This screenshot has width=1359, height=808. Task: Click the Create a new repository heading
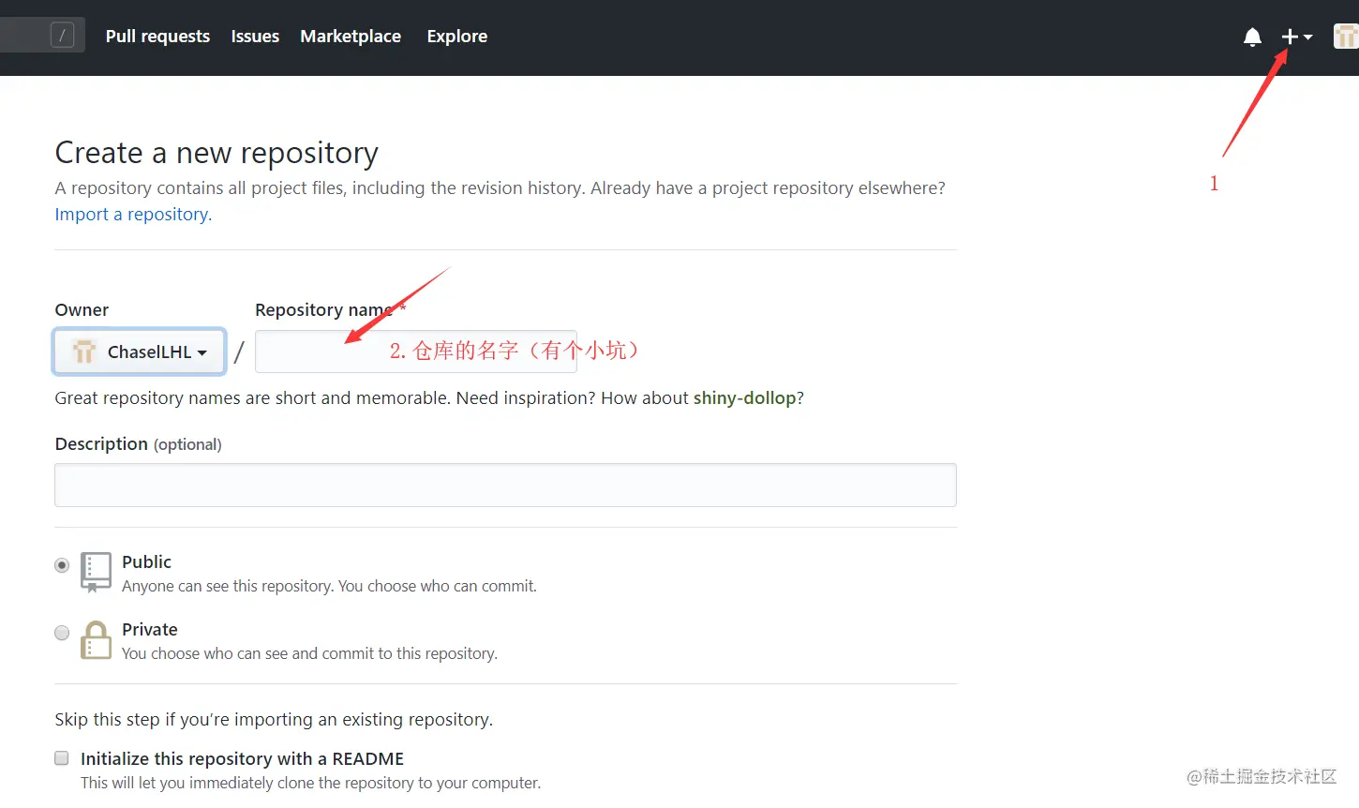click(217, 153)
